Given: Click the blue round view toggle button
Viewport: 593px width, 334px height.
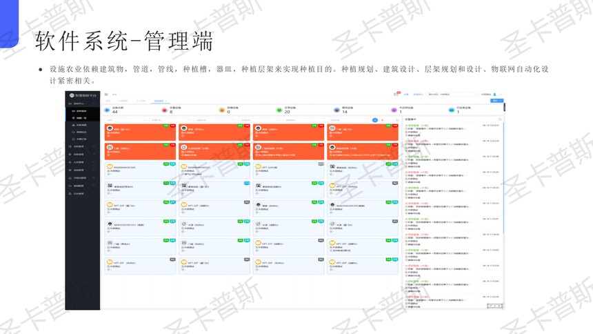Looking at the screenshot, I should [x=375, y=120].
